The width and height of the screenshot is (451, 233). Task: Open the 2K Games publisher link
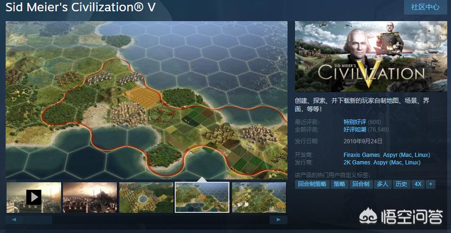pos(357,163)
